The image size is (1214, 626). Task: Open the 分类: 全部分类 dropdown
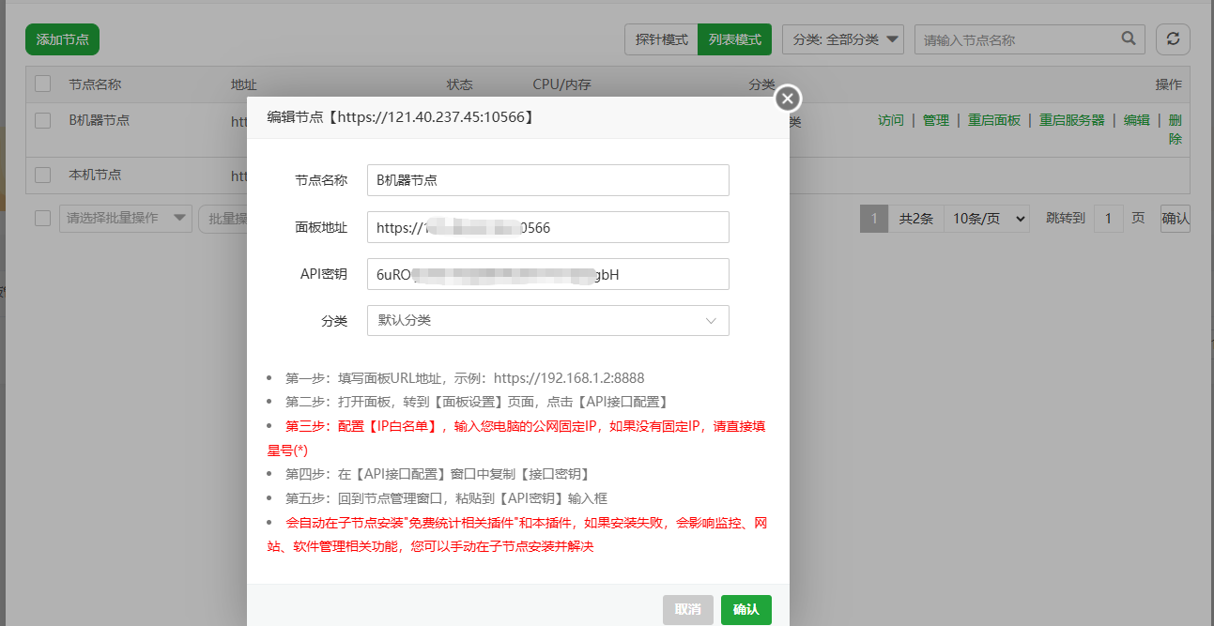tap(842, 39)
